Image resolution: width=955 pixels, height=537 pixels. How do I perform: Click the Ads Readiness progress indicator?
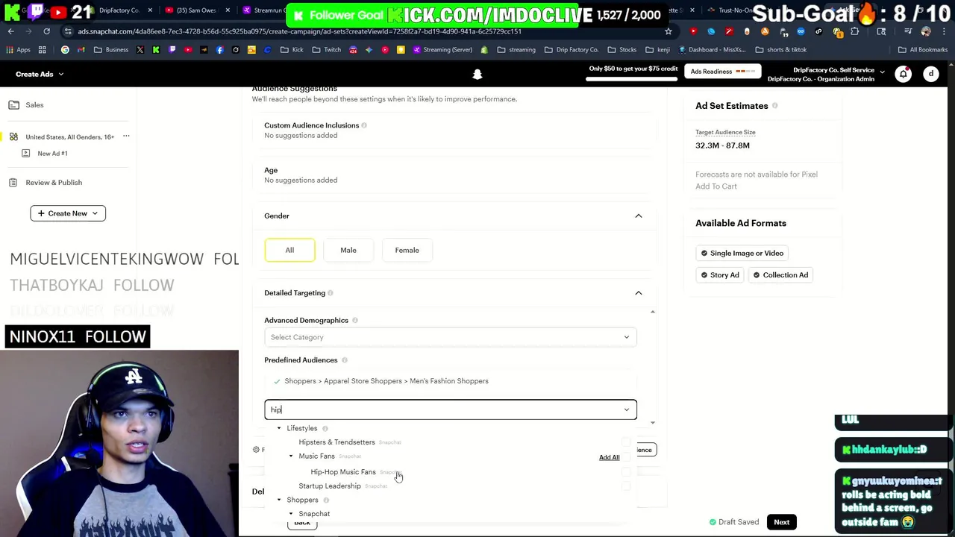point(746,72)
